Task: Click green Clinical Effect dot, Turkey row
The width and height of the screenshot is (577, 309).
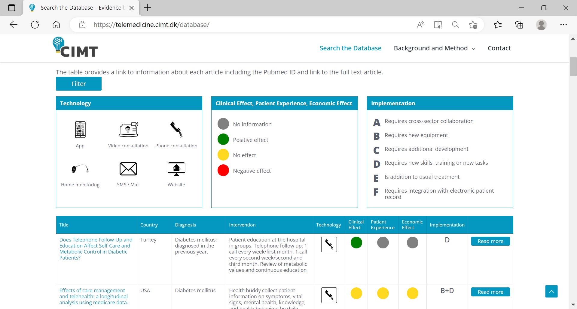Action: 356,242
